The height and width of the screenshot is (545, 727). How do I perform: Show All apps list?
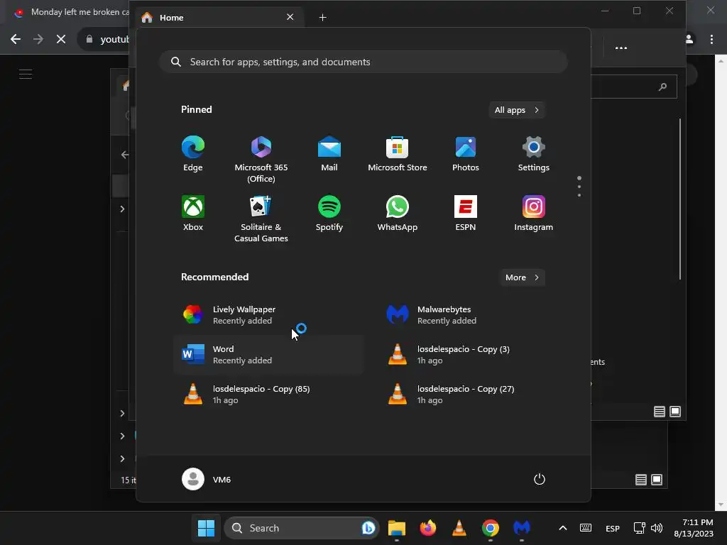pyautogui.click(x=517, y=110)
